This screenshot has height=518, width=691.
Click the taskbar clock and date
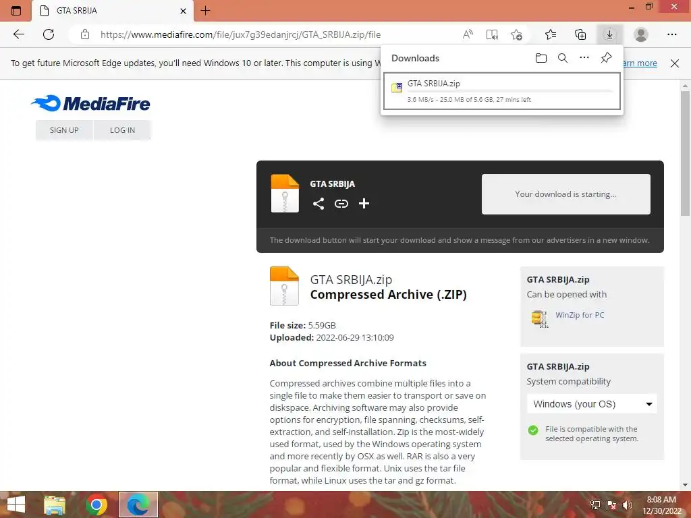(661, 505)
